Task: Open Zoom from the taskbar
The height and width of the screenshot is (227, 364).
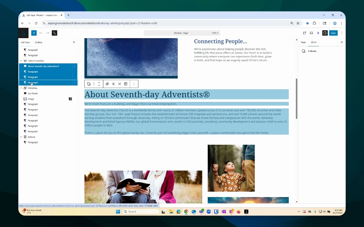Action: [x=209, y=212]
